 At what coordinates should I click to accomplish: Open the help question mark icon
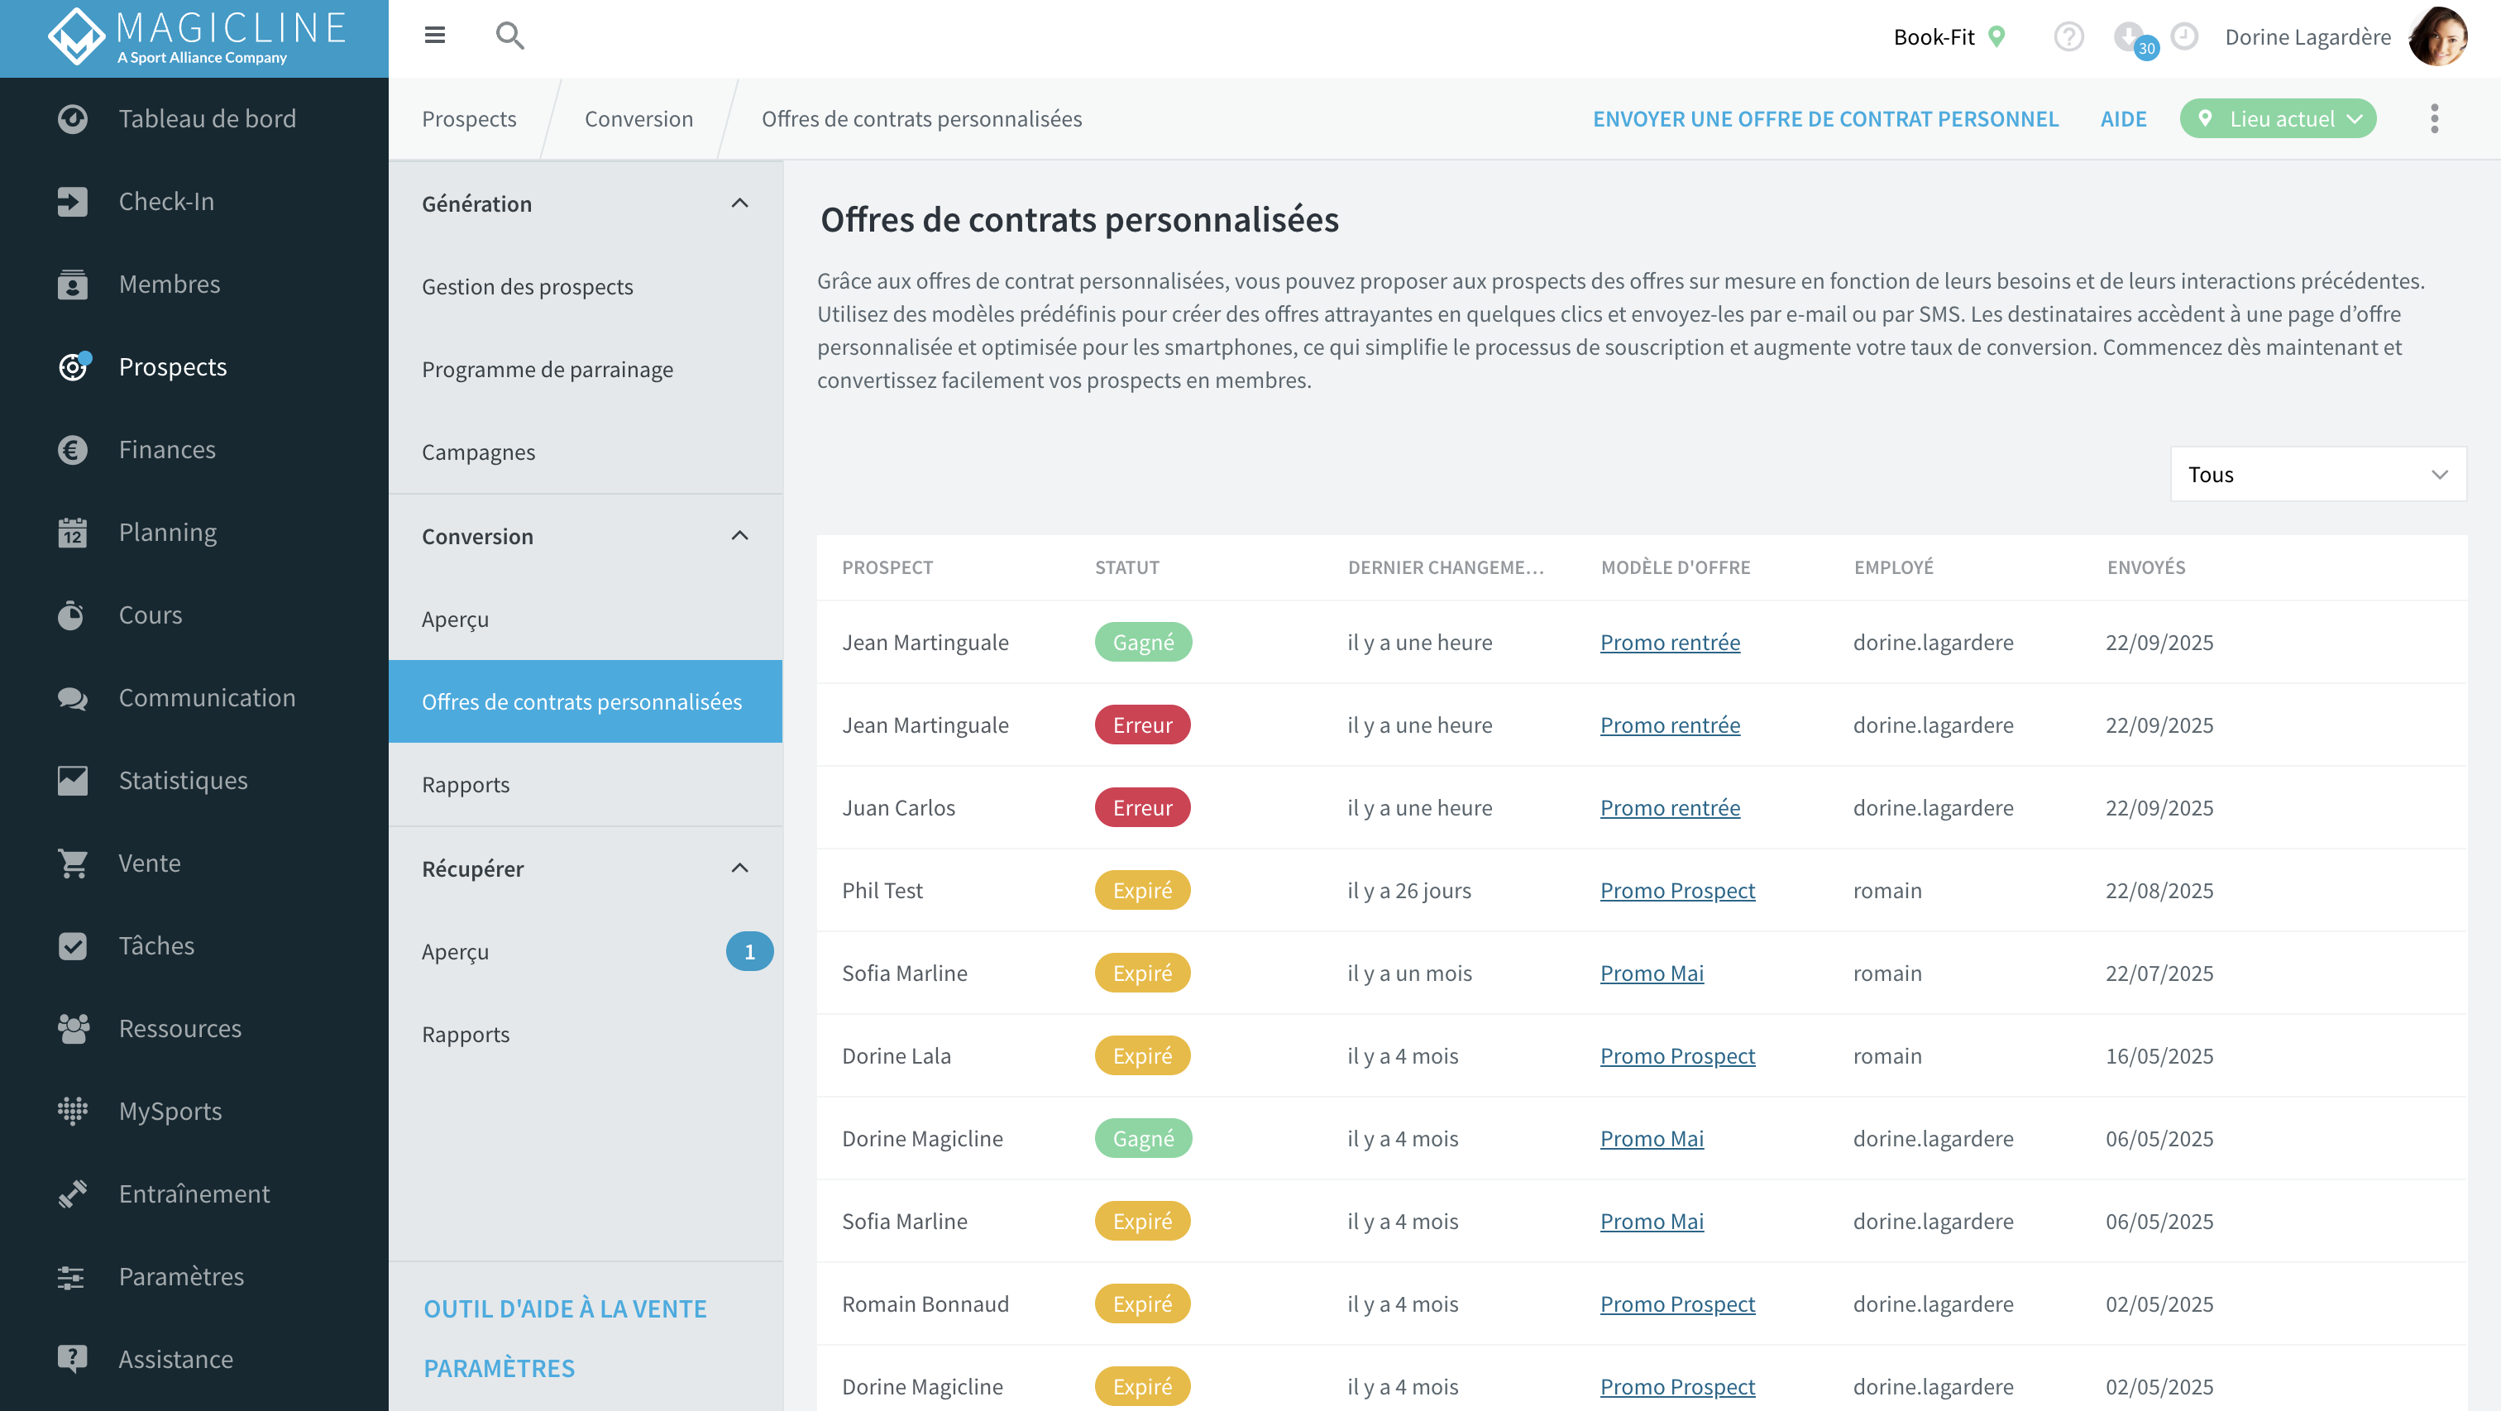[2069, 37]
